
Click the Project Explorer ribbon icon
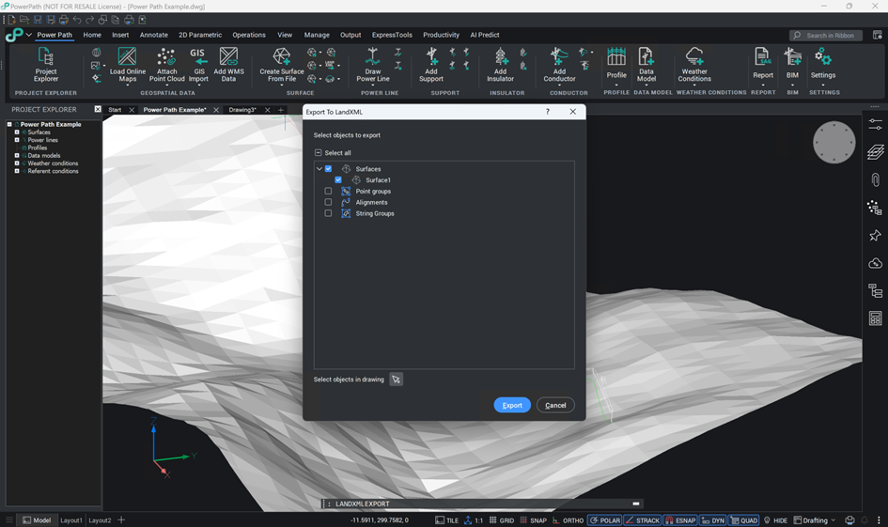[x=45, y=58]
